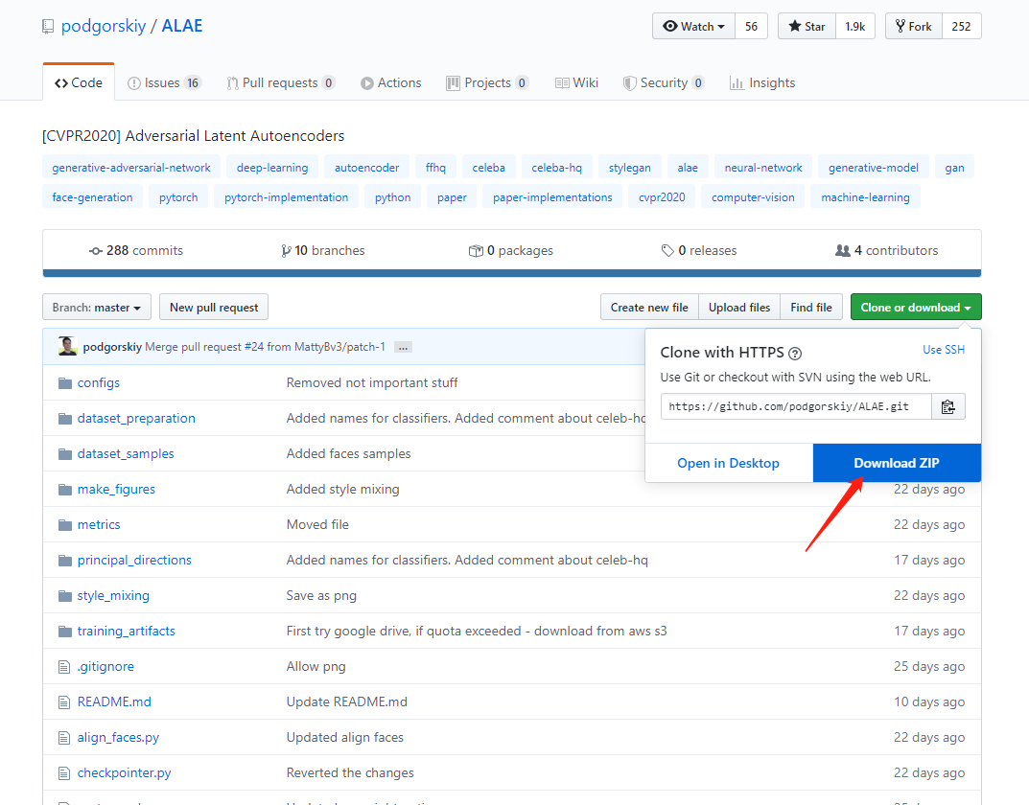Open the machine-learning topic tag

click(x=866, y=197)
